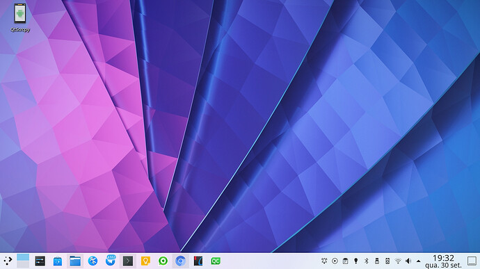This screenshot has width=480, height=269.
Task: Open System Settings from the taskbar
Action: click(40, 261)
